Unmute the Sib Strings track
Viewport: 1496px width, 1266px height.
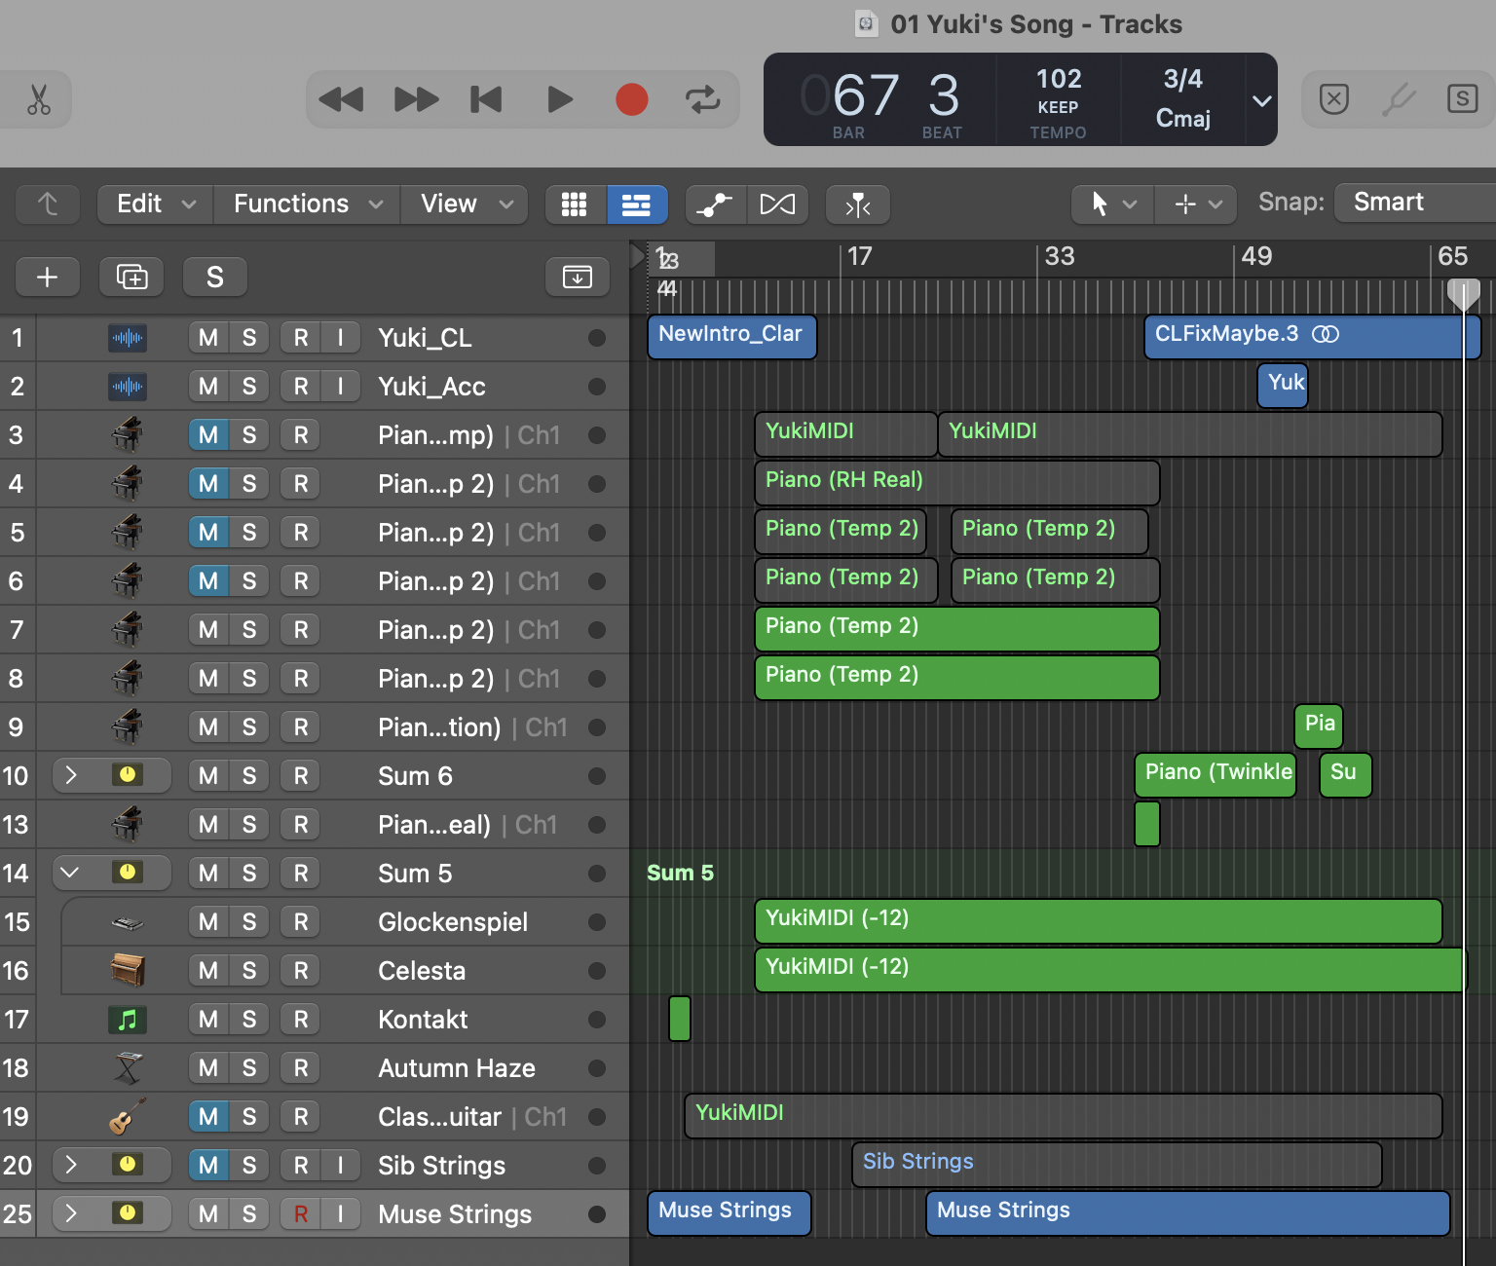coord(208,1165)
